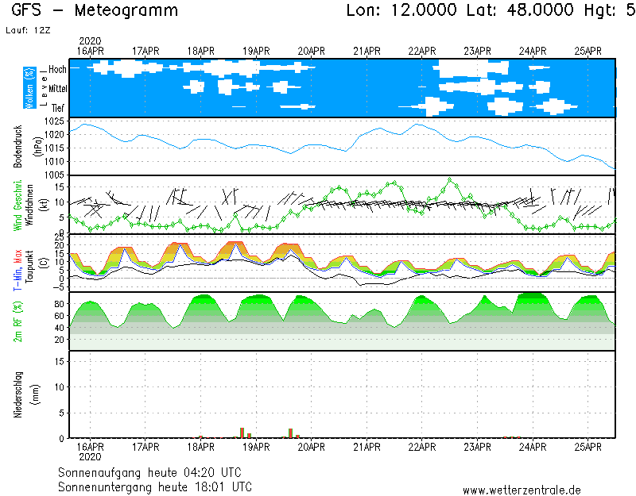Open the www.wetterzentrale.de link
This screenshot has height=496, width=636.
coord(522,490)
